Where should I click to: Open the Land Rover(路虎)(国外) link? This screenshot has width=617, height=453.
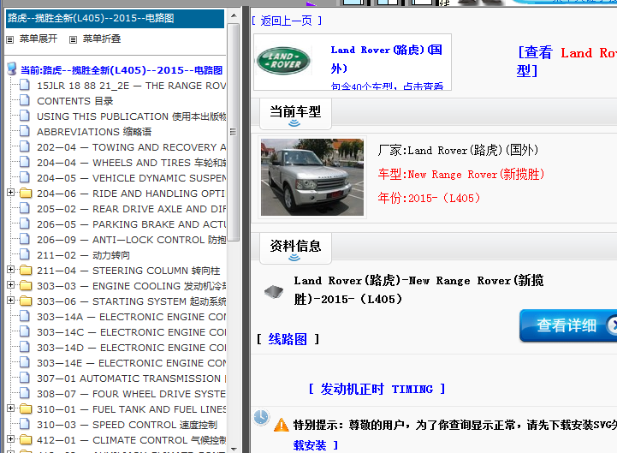(x=386, y=59)
